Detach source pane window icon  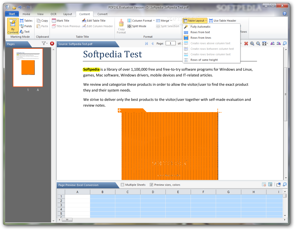285,43
